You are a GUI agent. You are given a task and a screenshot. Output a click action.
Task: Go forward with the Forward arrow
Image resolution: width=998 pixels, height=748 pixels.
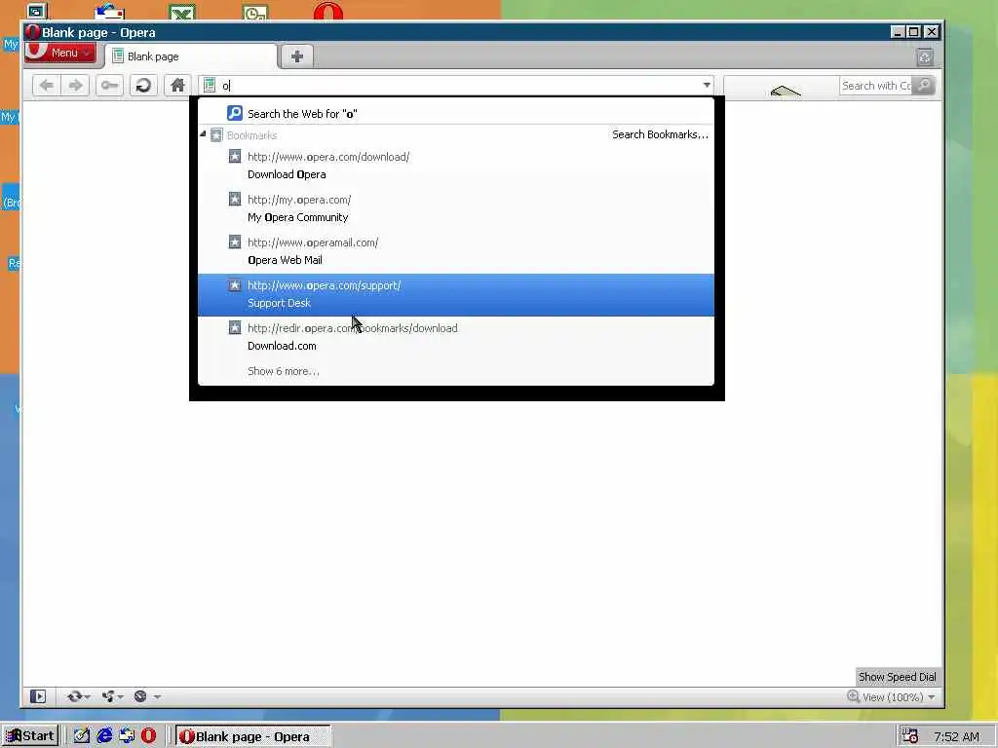click(x=75, y=86)
